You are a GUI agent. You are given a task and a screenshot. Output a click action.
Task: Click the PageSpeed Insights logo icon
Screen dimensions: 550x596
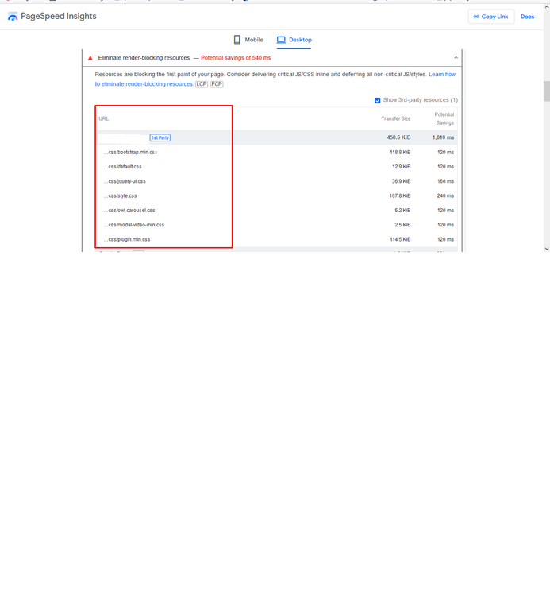(13, 17)
